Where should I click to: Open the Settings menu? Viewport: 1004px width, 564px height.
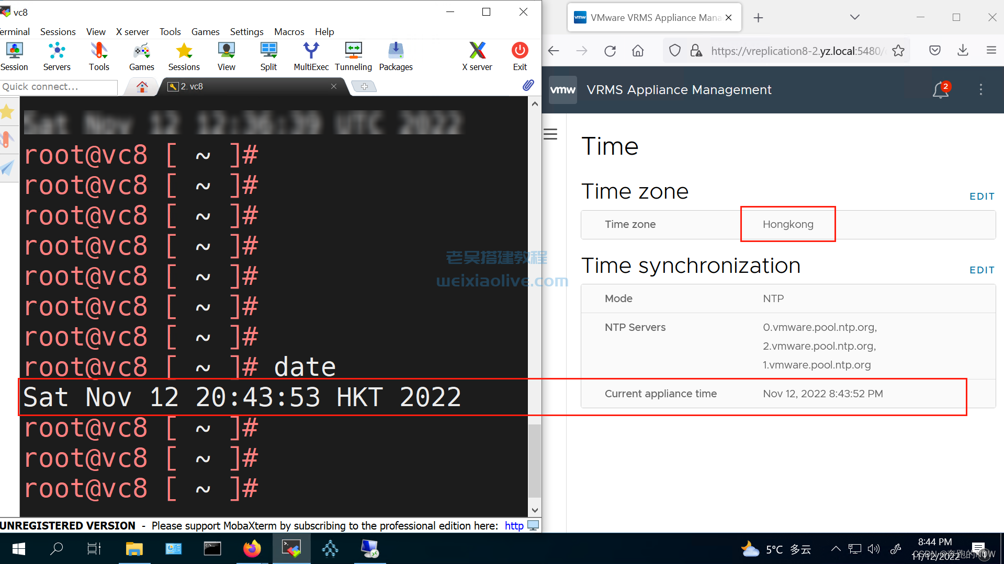pos(247,32)
